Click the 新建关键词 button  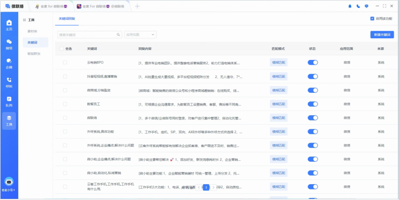point(382,35)
